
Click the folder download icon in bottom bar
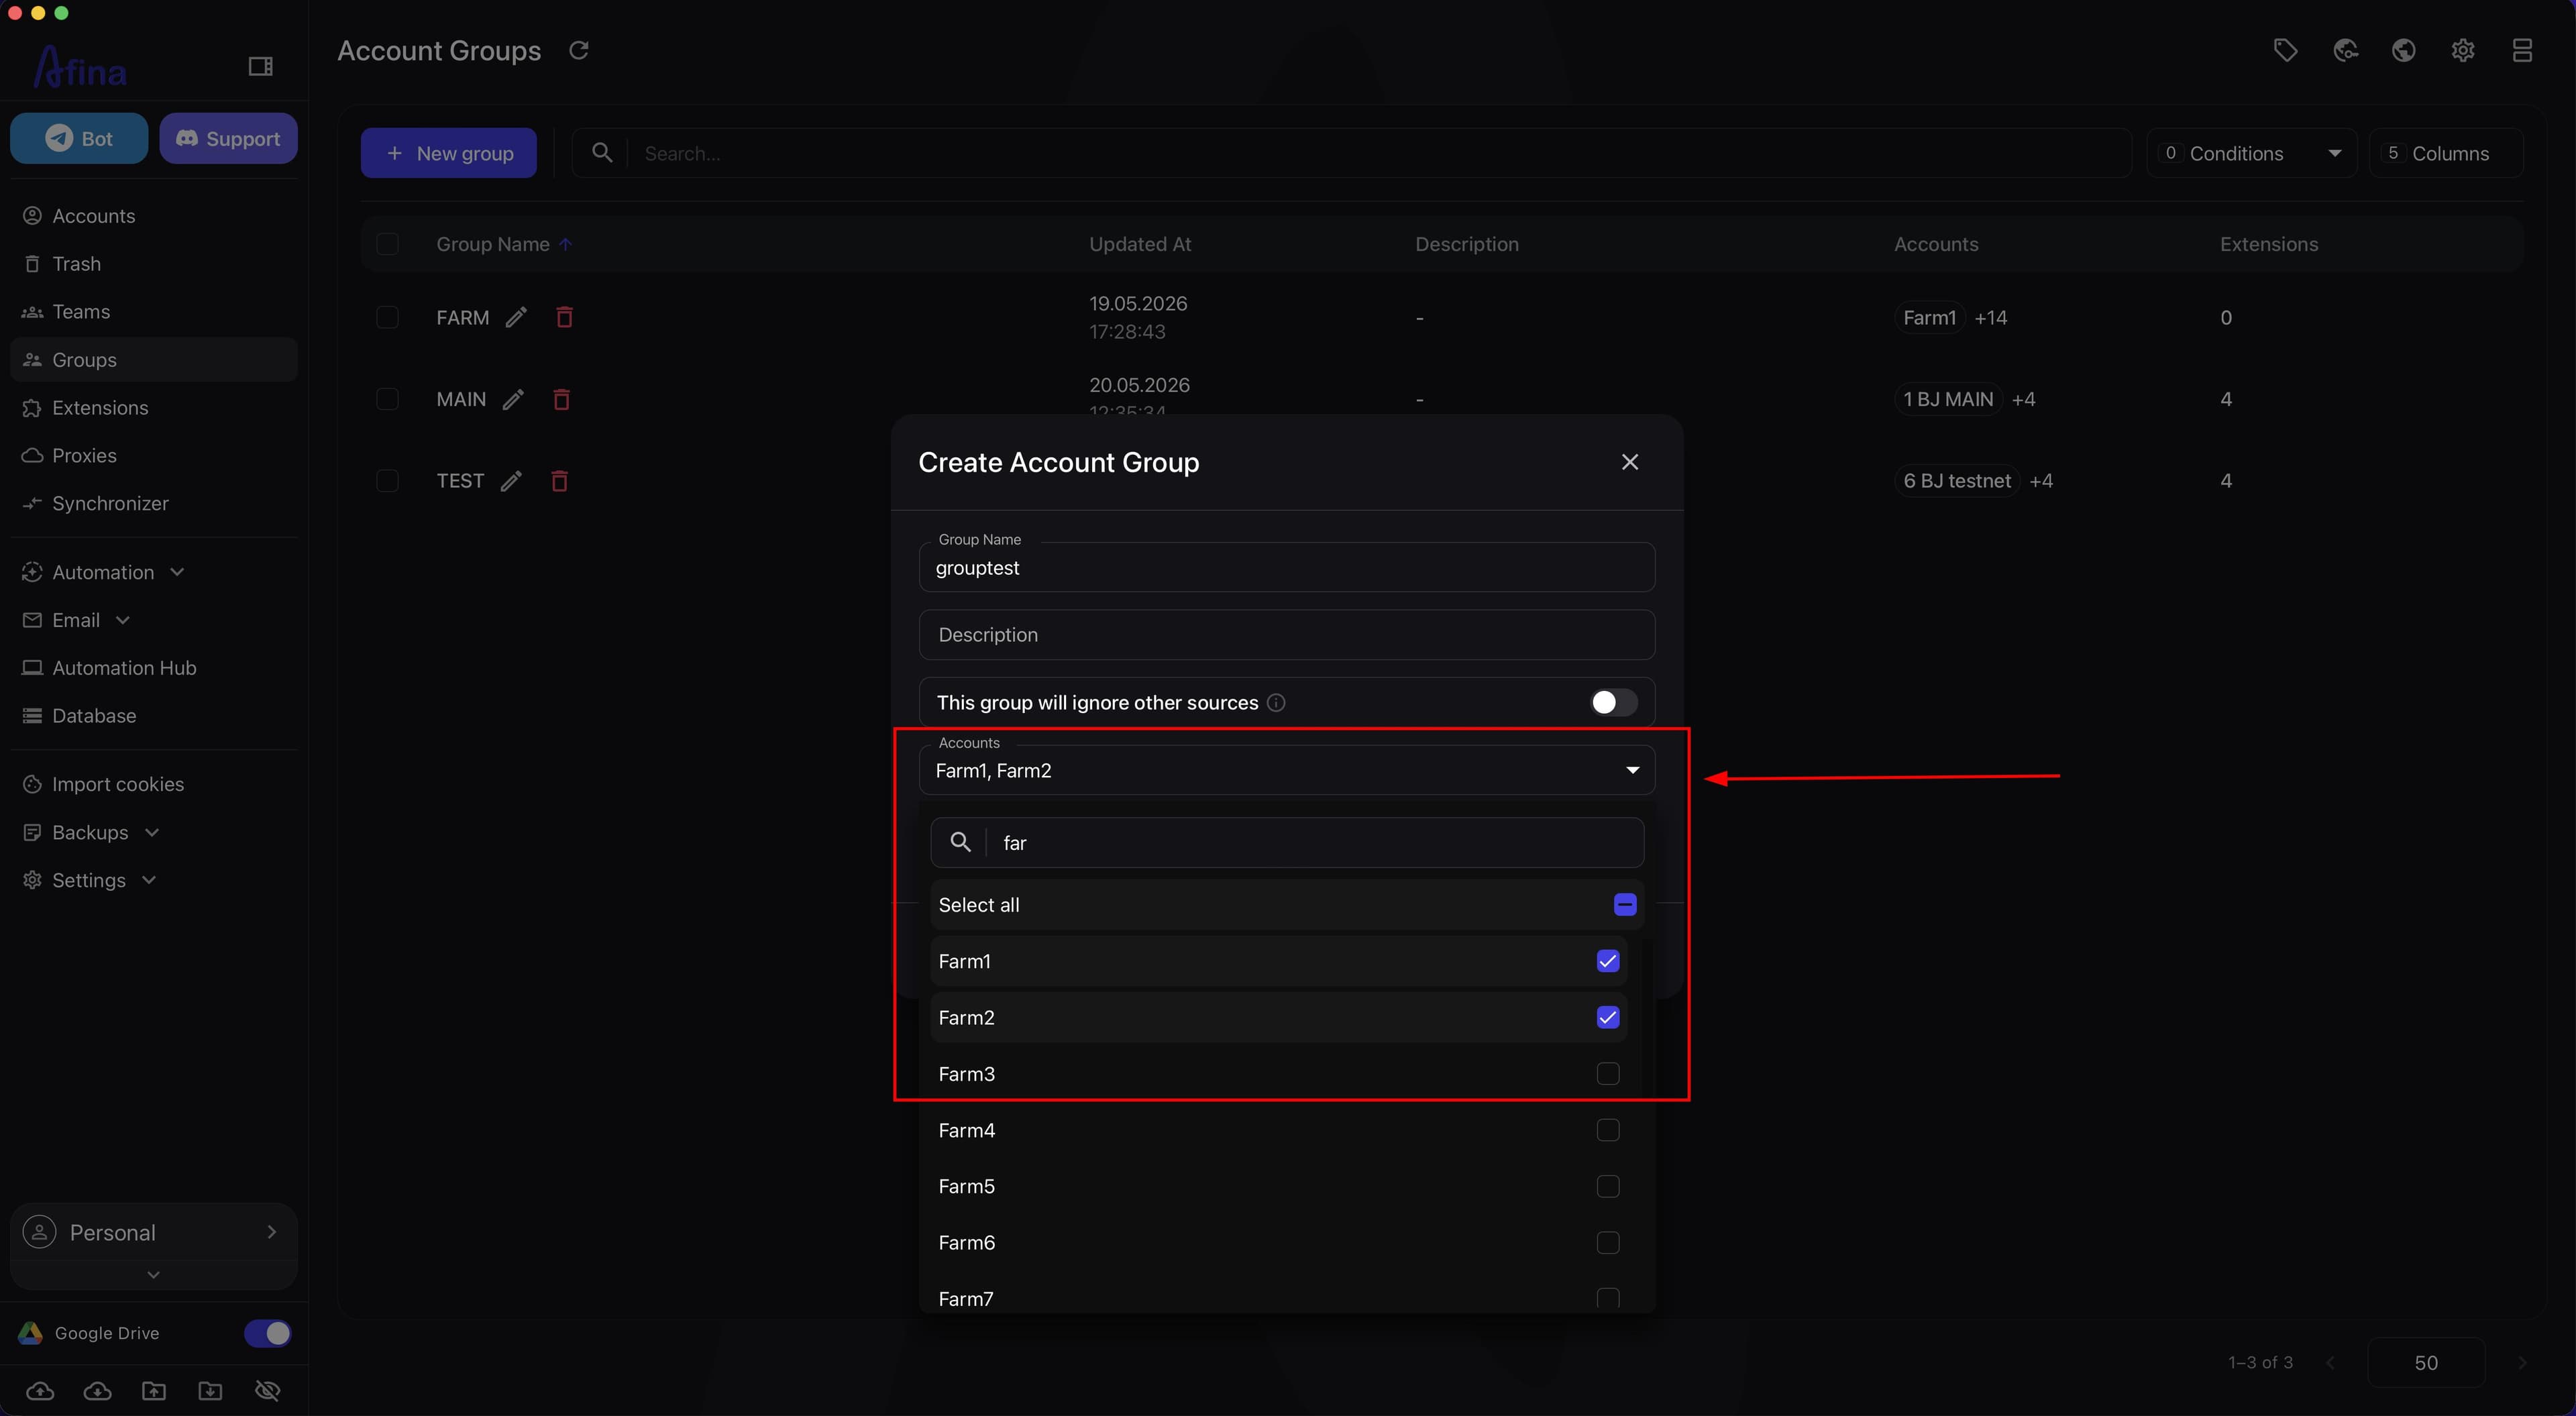(210, 1391)
